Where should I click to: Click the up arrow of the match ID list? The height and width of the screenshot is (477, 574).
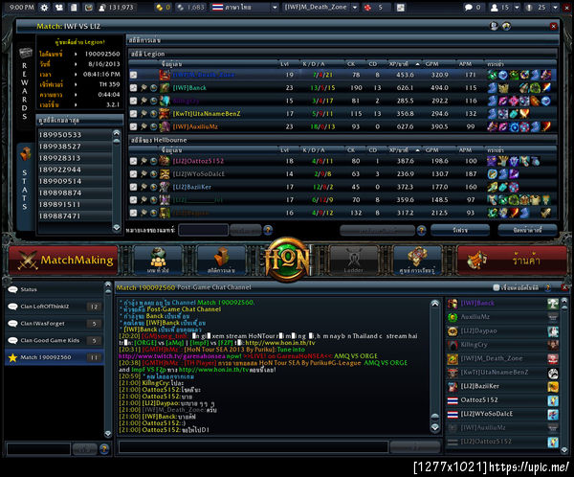point(117,133)
